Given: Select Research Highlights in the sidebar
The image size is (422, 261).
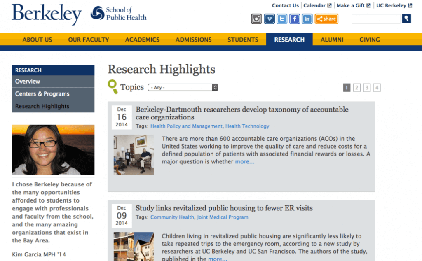Looking at the screenshot, I should 53,106.
